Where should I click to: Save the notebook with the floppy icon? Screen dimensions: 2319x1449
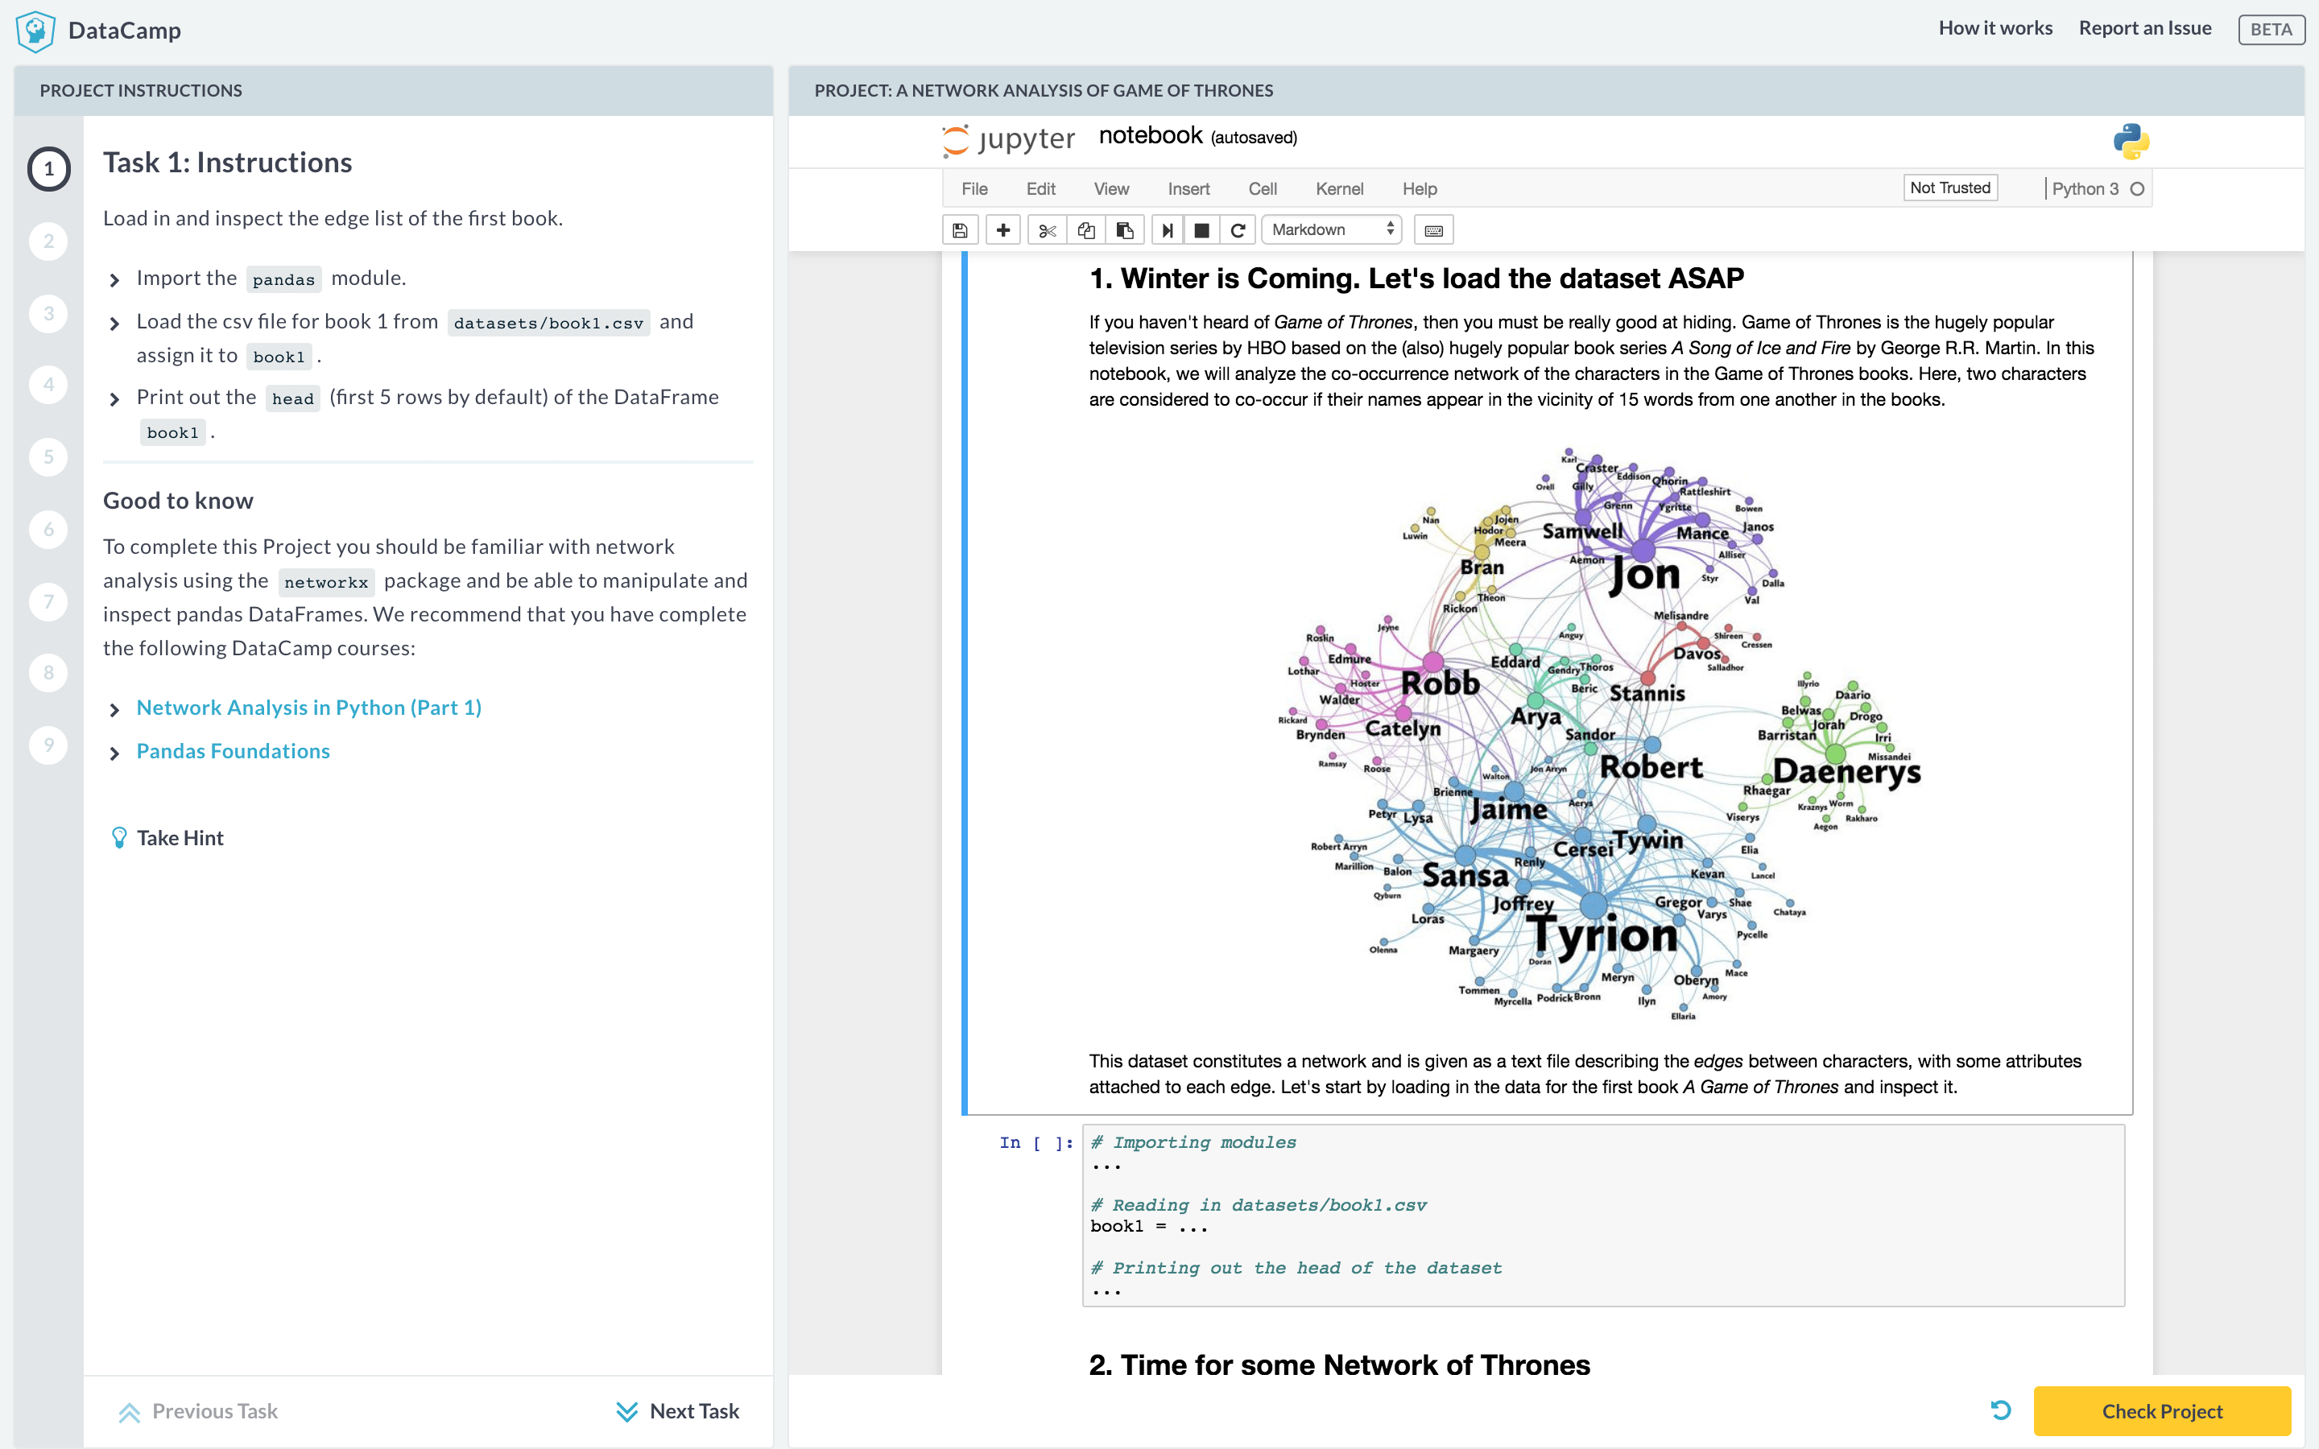pos(959,230)
